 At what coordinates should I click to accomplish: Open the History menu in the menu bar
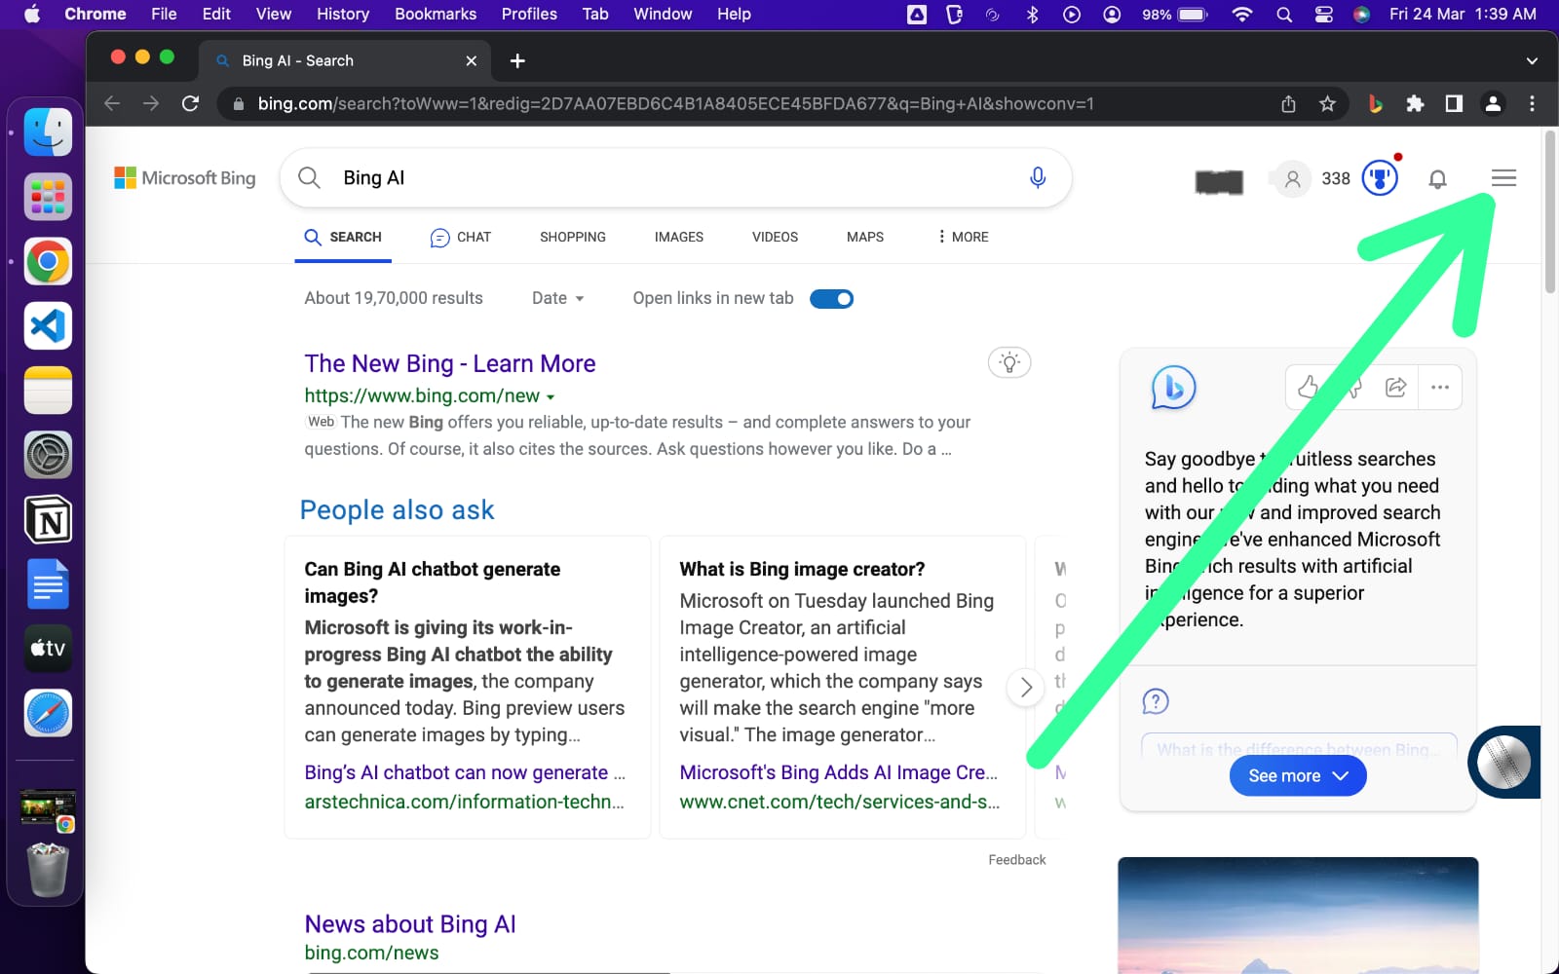[343, 14]
